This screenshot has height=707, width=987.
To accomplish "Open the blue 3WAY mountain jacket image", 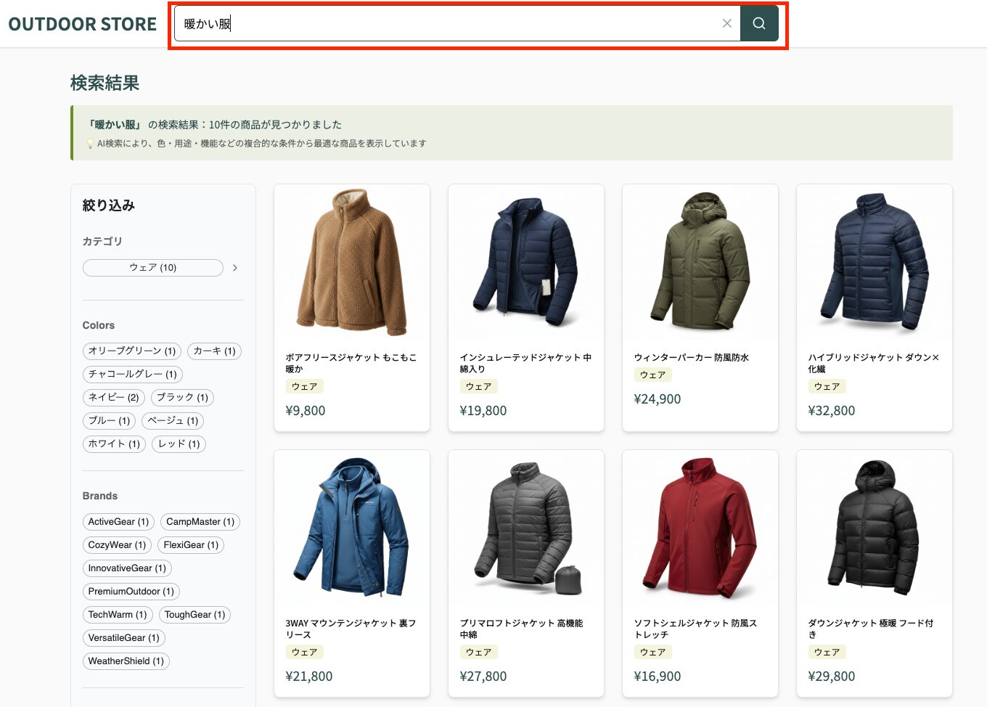I will 352,526.
